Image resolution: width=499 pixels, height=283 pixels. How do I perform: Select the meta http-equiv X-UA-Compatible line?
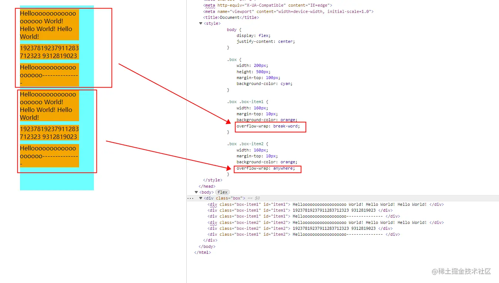click(268, 5)
